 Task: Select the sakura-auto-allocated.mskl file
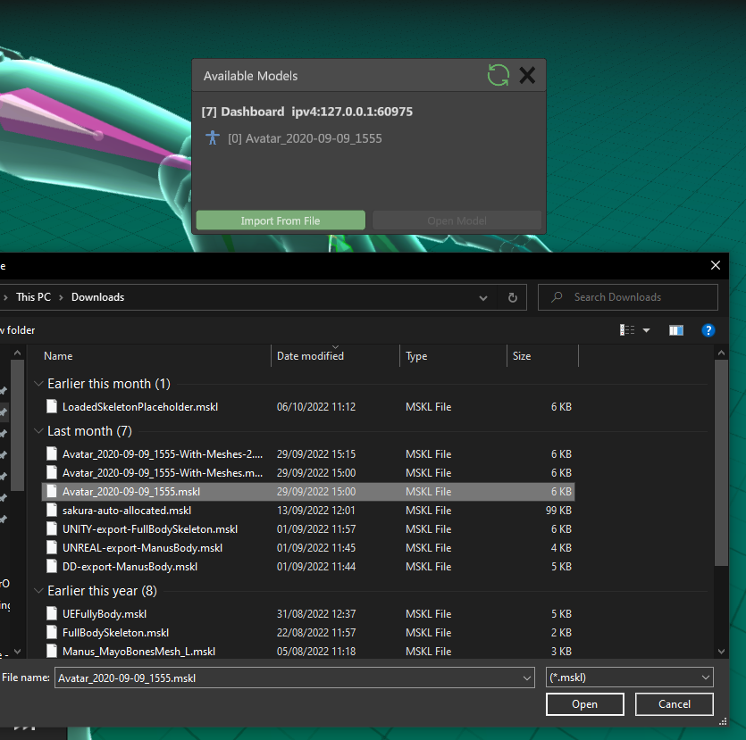(x=127, y=511)
